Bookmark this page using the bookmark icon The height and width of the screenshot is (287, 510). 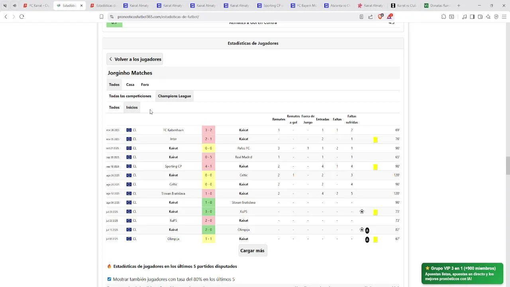[x=102, y=17]
